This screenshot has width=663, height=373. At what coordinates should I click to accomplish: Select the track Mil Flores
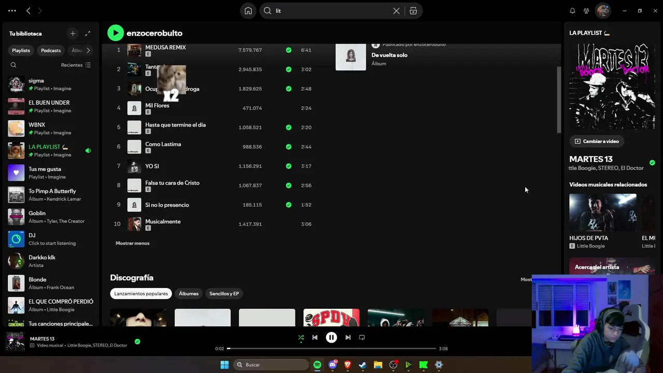(x=157, y=106)
